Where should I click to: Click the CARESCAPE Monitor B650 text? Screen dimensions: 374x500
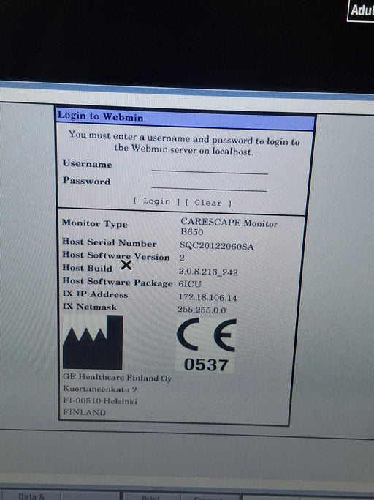[229, 227]
